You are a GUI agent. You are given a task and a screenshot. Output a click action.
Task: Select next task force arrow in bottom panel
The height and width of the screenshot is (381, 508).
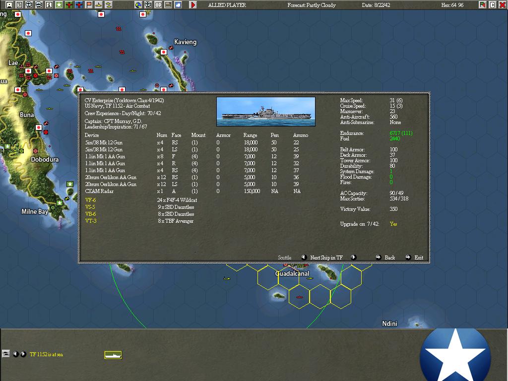tap(23, 354)
